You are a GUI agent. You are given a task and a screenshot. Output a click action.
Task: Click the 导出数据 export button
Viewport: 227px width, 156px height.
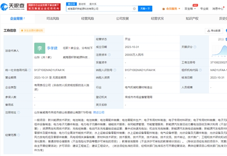click(214, 31)
